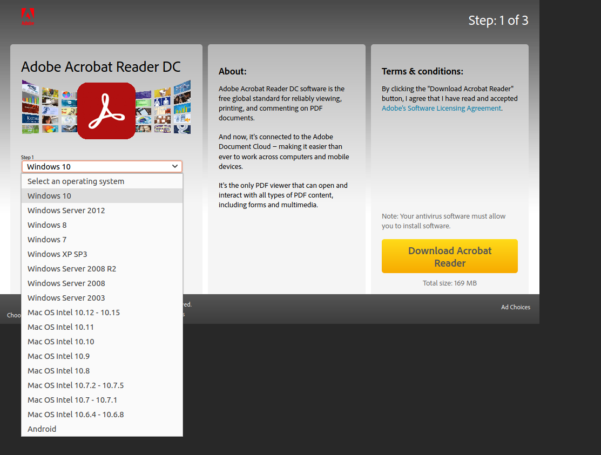Image resolution: width=601 pixels, height=455 pixels.
Task: Choose Windows Server 2008 option
Action: tap(102, 283)
